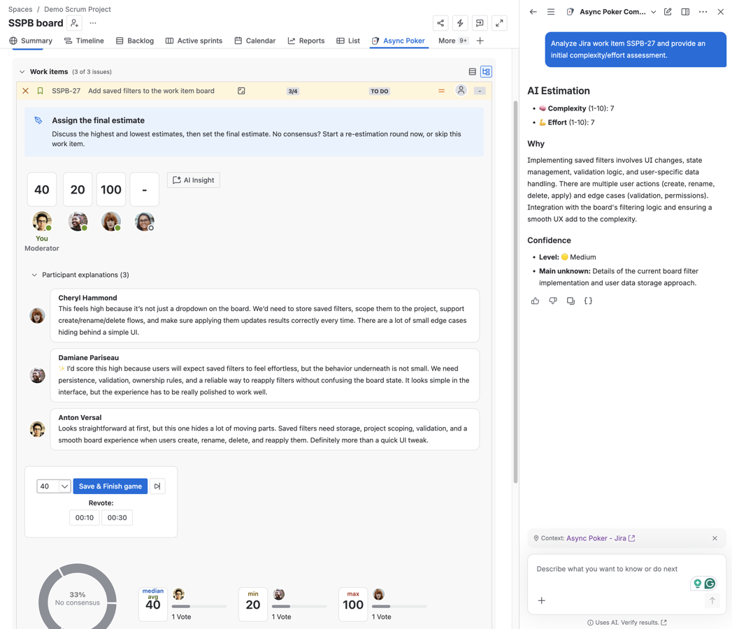Click the 33% No consensus gauge
This screenshot has height=629, width=732.
(78, 598)
